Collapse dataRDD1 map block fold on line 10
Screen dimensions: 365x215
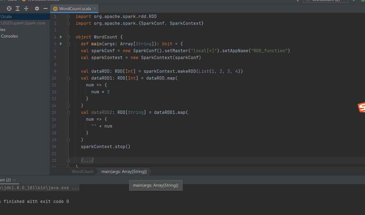69,78
